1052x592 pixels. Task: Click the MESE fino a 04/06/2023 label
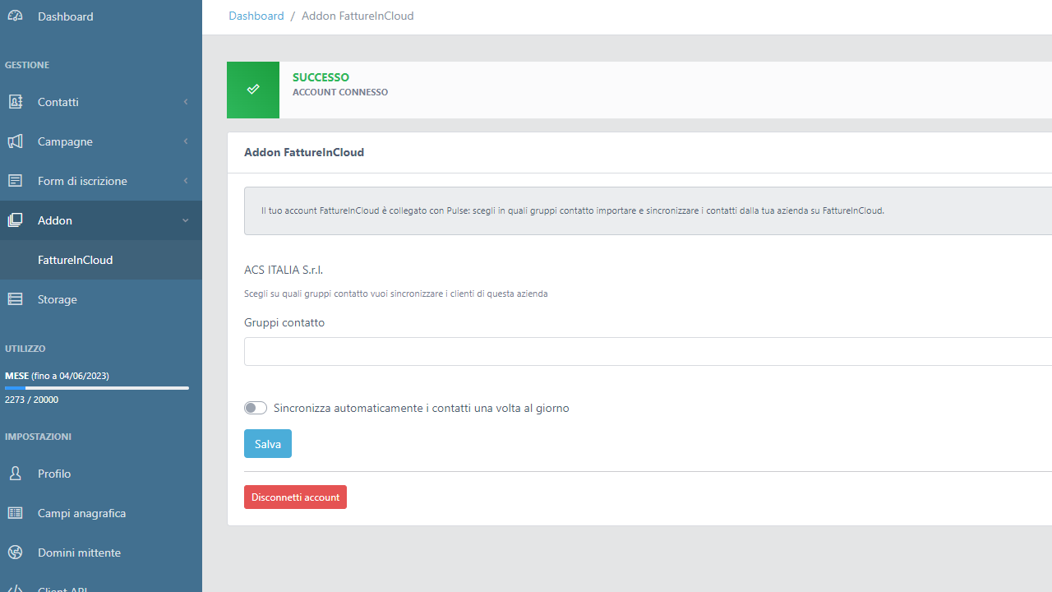[57, 376]
